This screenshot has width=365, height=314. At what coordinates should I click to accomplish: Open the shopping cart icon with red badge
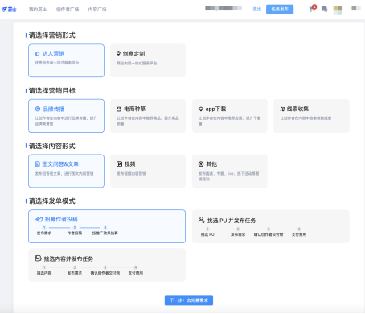coord(313,8)
